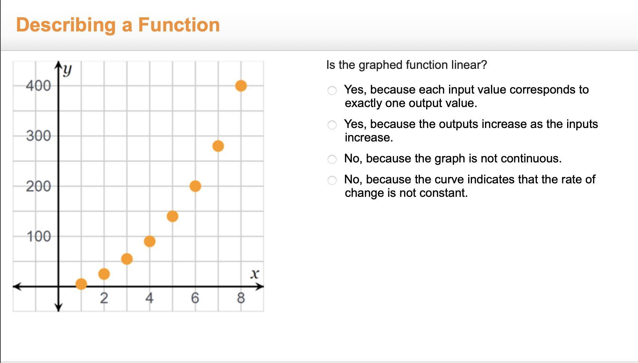
Task: Click the data point at x equals 5
Action: [172, 216]
